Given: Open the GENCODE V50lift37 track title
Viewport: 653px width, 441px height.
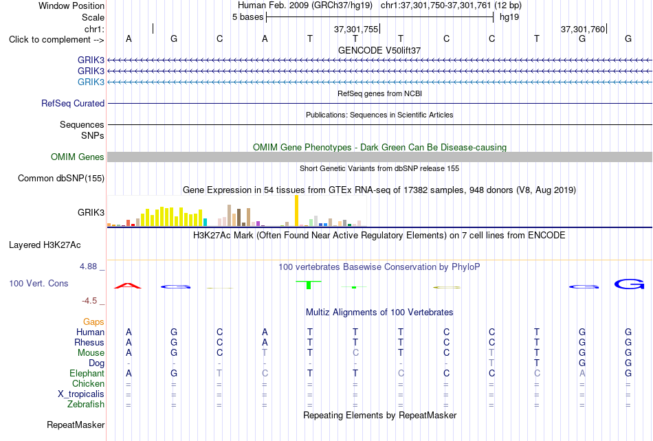Looking at the screenshot, I should coord(379,50).
